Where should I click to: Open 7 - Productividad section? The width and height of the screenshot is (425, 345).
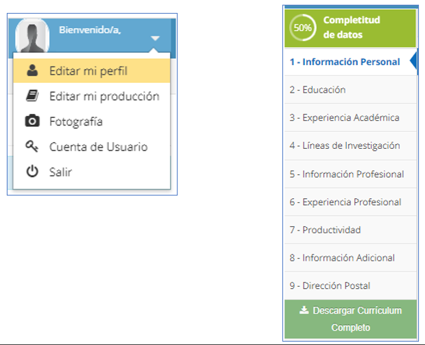[x=350, y=230]
